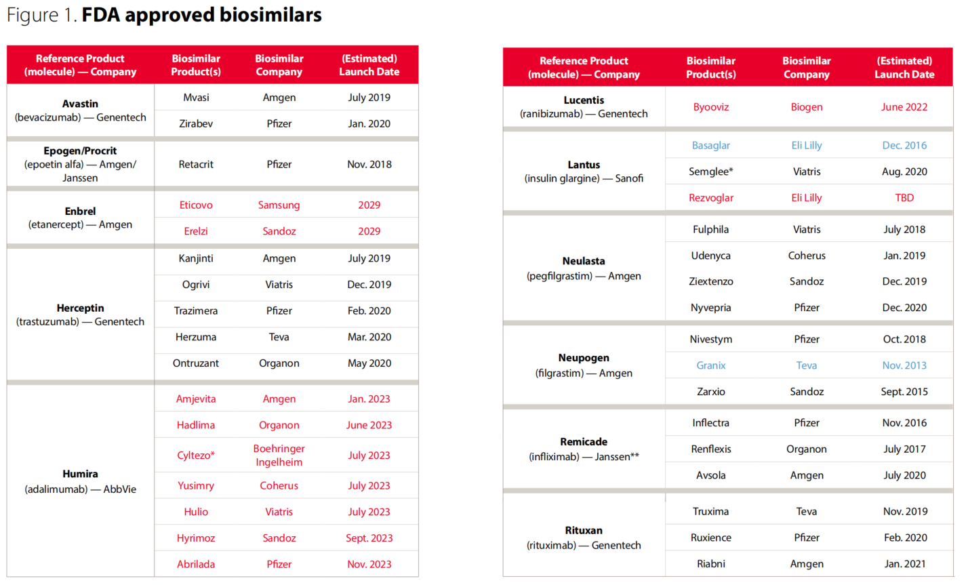This screenshot has height=585, width=968.
Task: Click the Figure 1 FDA approved biosimilars title
Action: tap(165, 15)
